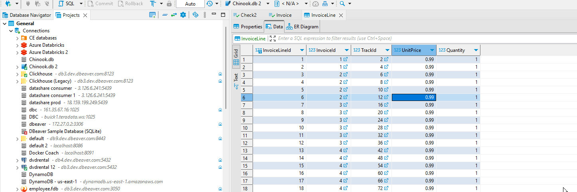Open the Check2 editor tab
Image resolution: width=577 pixels, height=192 pixels.
[x=245, y=15]
